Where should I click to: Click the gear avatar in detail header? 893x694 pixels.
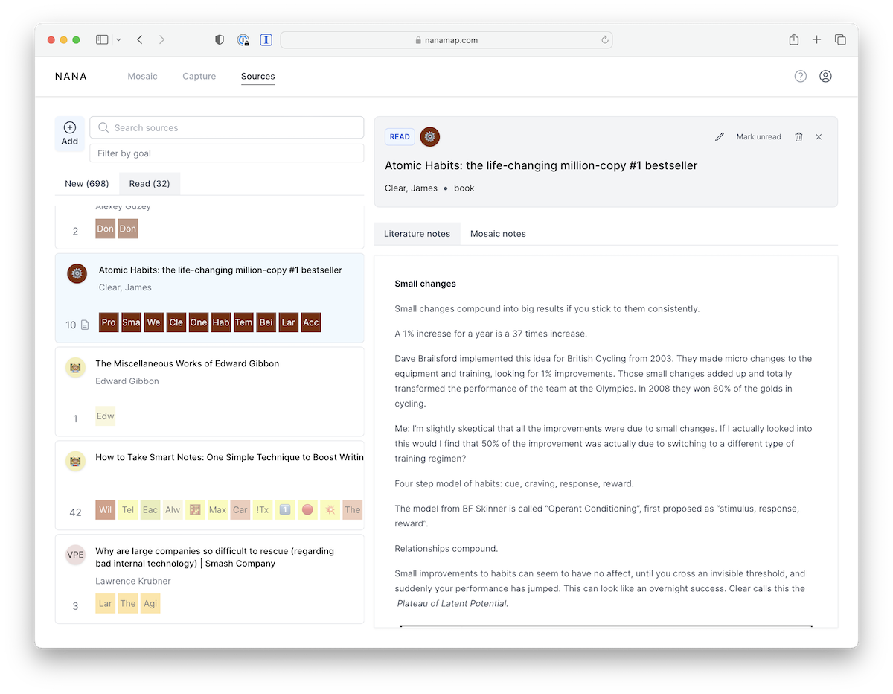(x=430, y=137)
